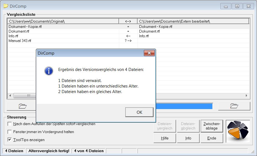Click the right column header 'Extern bearbeitet'
257x156 pixels.
193,21
